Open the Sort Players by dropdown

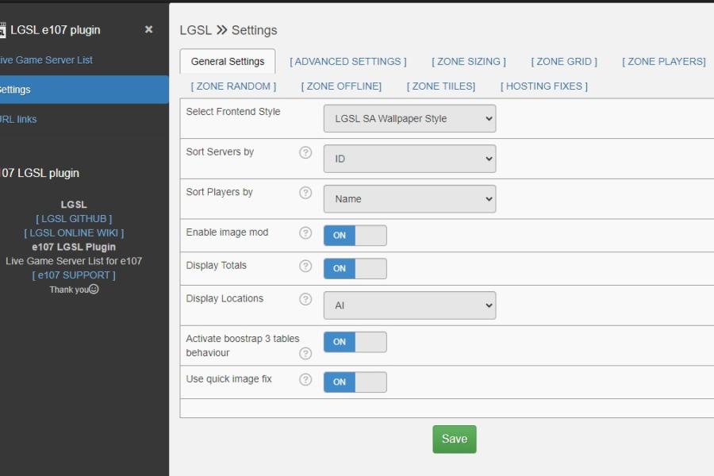[410, 198]
